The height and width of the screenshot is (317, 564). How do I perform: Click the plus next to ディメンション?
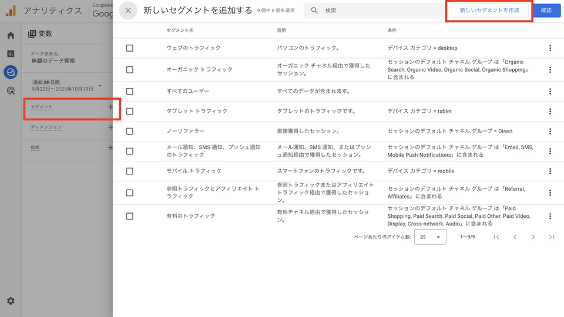tap(110, 127)
